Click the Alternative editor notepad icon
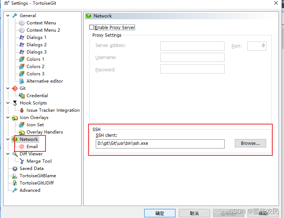The width and height of the screenshot is (284, 218). click(x=22, y=81)
